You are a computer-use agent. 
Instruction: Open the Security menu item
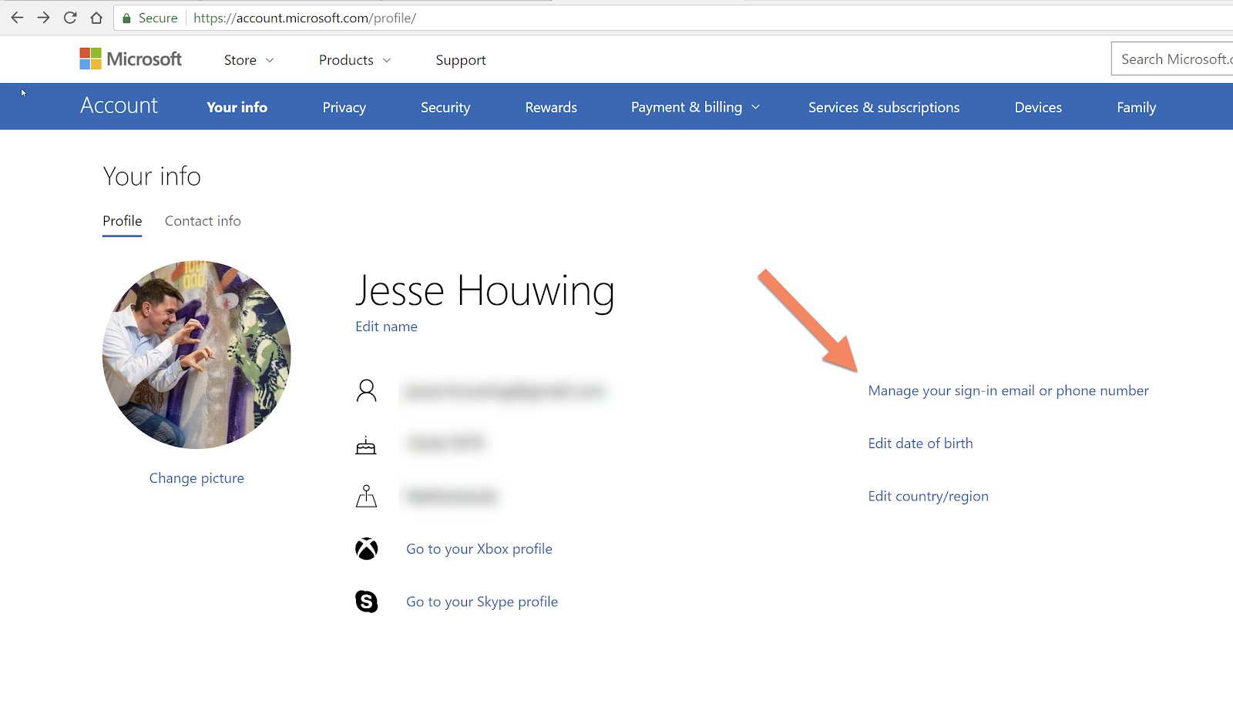pyautogui.click(x=445, y=107)
